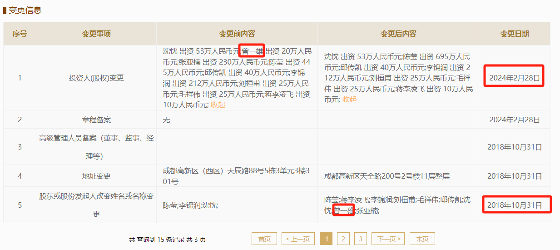Select the 地址变更 cell
Screen dimensions: 560x250
[x=96, y=176]
